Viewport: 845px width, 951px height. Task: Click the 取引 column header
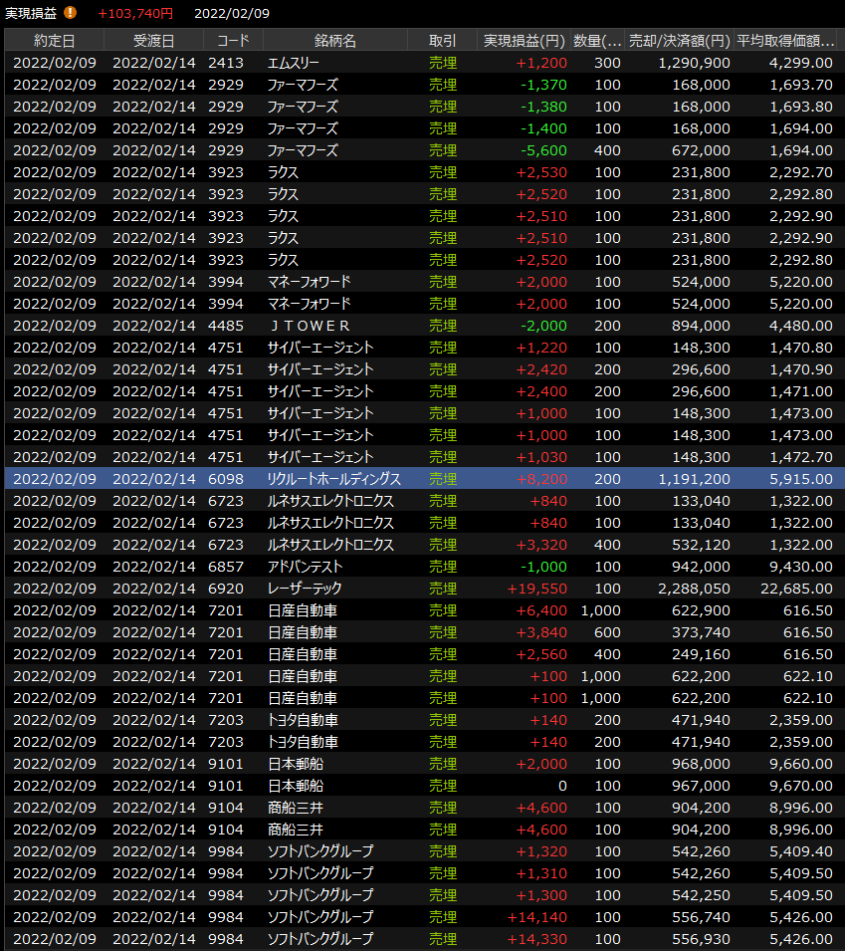(442, 41)
